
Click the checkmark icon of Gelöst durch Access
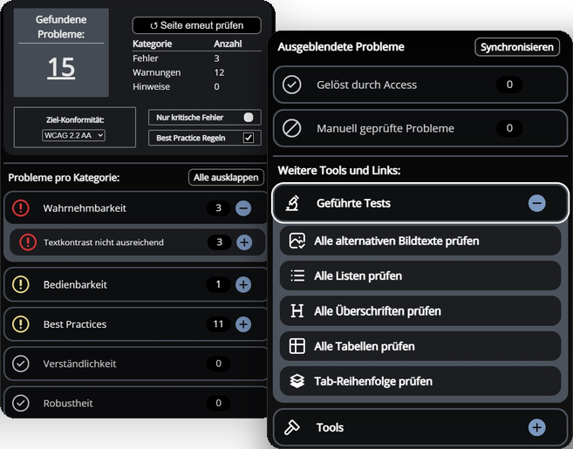pos(291,85)
